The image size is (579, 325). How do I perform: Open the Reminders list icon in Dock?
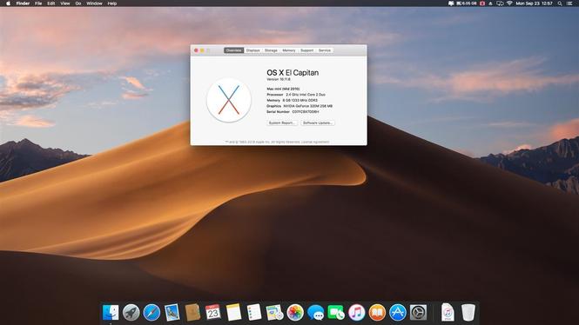pos(254,313)
